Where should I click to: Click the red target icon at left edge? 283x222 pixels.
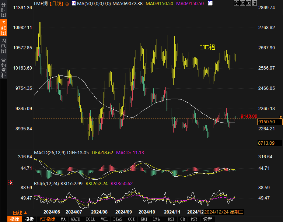[x=11, y=182]
